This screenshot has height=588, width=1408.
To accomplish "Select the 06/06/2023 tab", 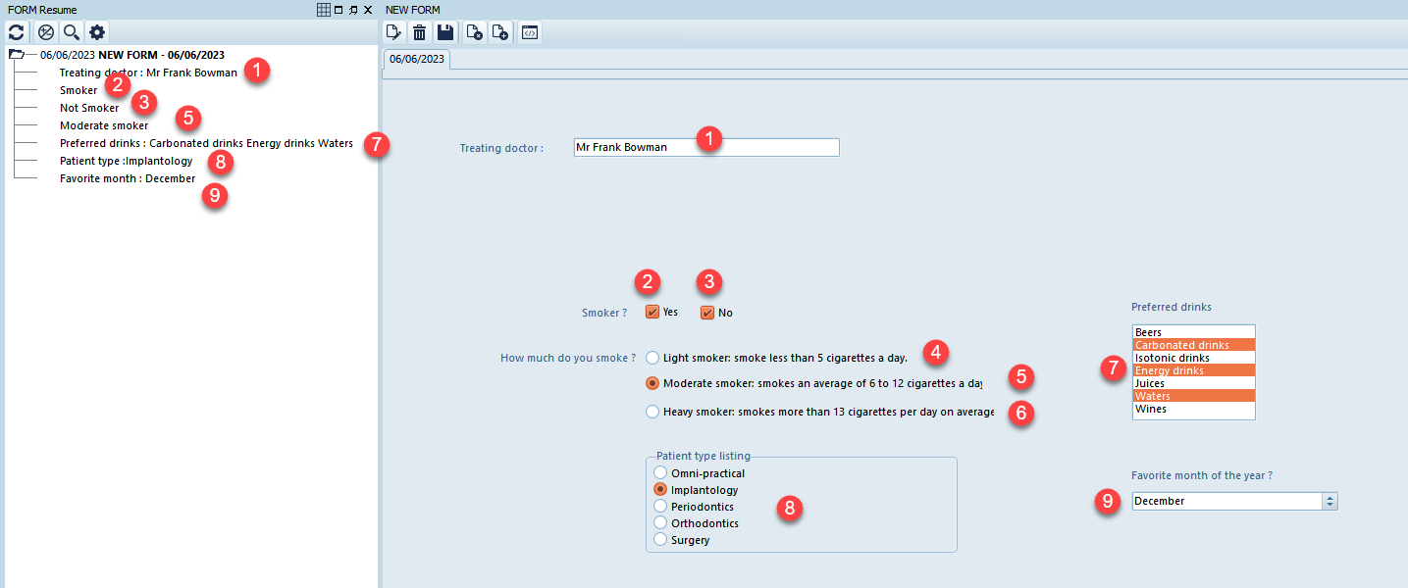I will pyautogui.click(x=416, y=59).
